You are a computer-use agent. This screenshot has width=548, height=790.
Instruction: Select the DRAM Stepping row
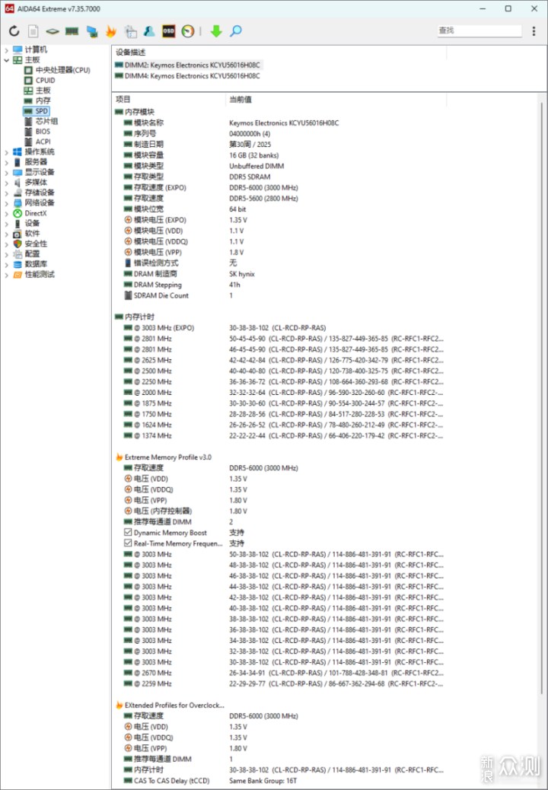click(183, 285)
